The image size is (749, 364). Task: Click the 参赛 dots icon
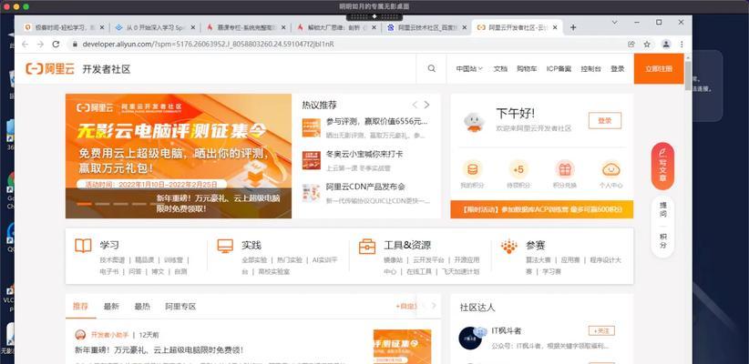point(509,246)
